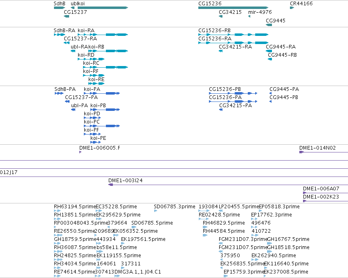Select the CG9445 gene label
The width and height of the screenshot is (348, 278).
tap(276, 21)
